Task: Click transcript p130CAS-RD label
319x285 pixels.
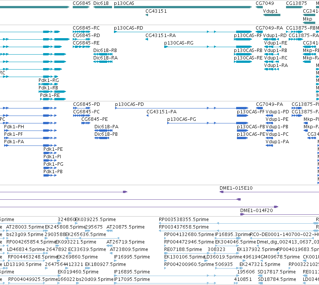Action: click(x=128, y=28)
